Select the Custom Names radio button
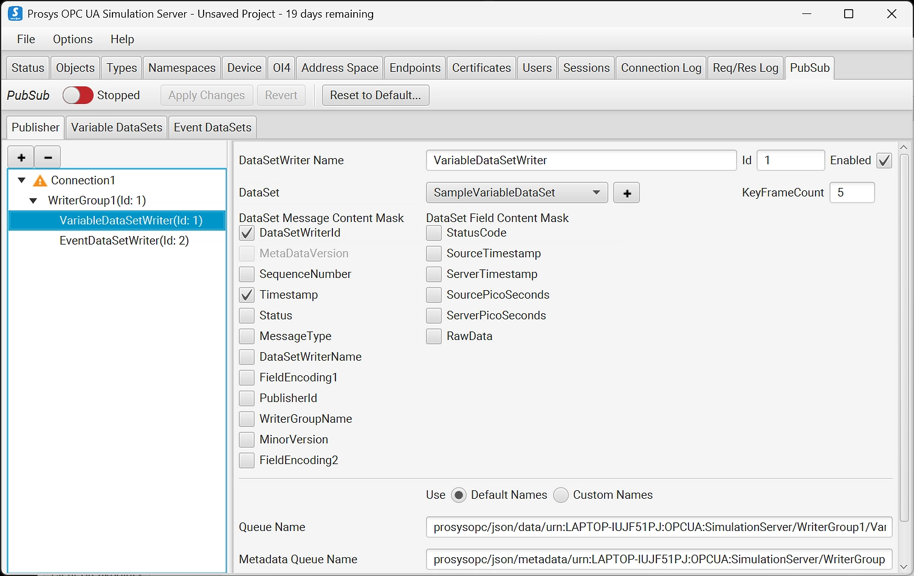This screenshot has width=914, height=576. (561, 495)
